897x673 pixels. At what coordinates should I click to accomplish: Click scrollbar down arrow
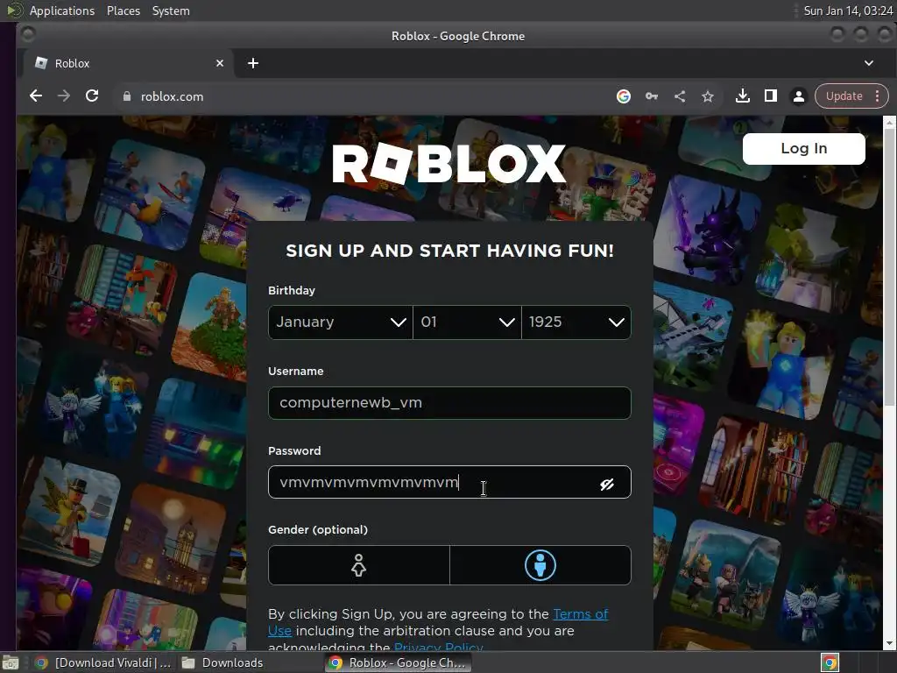click(x=890, y=643)
